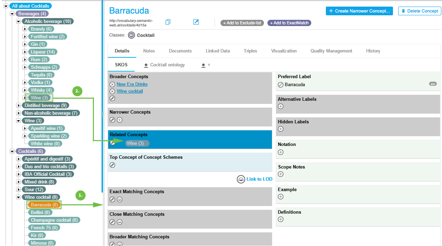This screenshot has width=442, height=246.
Task: Remove Wine cocktail broader concept
Action: pos(112,91)
